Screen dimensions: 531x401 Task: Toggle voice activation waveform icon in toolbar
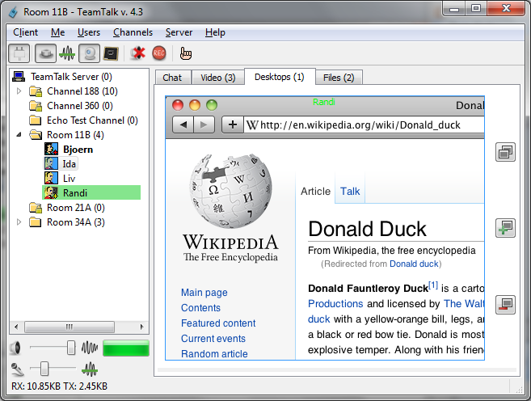[x=66, y=53]
